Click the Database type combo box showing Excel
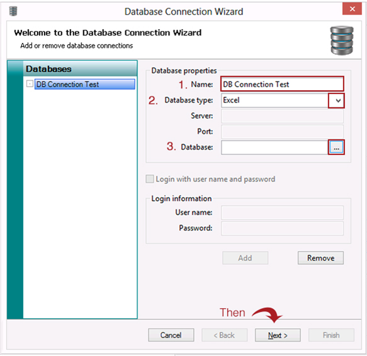 (282, 101)
